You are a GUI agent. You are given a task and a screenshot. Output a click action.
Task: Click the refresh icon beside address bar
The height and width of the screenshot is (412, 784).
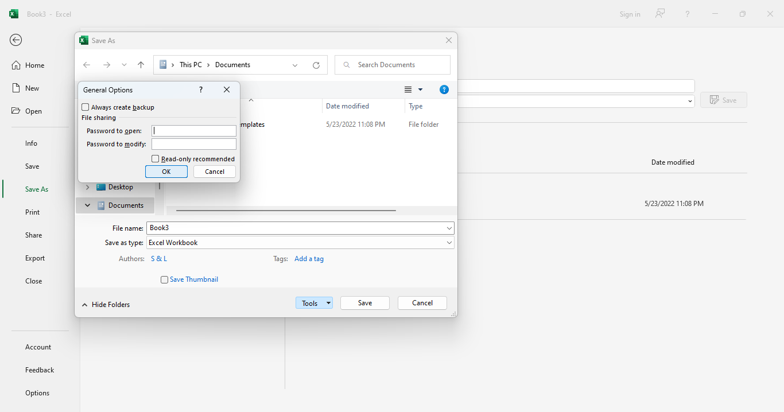[316, 65]
